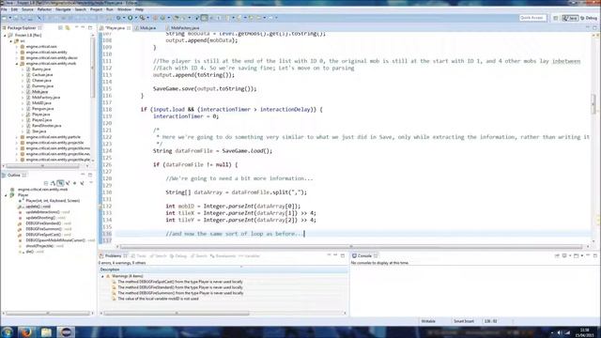
Task: Click the Package Explorer horizontal scrollbar
Action: (x=43, y=166)
